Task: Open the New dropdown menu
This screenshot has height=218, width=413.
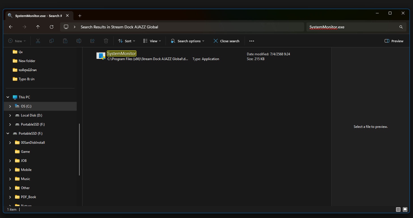Action: (17, 41)
